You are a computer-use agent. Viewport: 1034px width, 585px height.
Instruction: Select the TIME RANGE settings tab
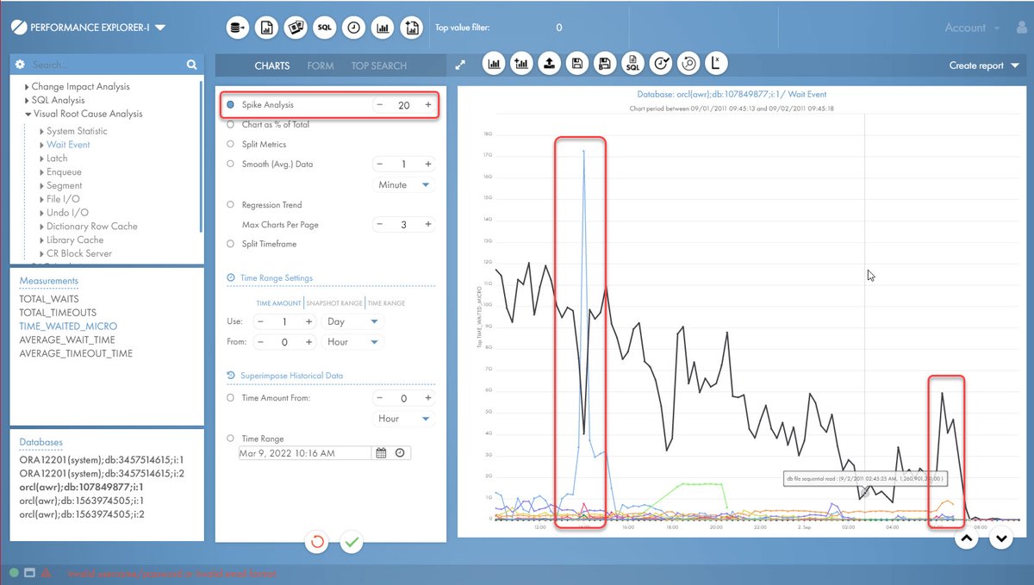tap(386, 303)
